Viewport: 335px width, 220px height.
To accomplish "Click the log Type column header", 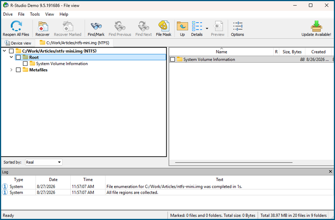I will pos(18,180).
